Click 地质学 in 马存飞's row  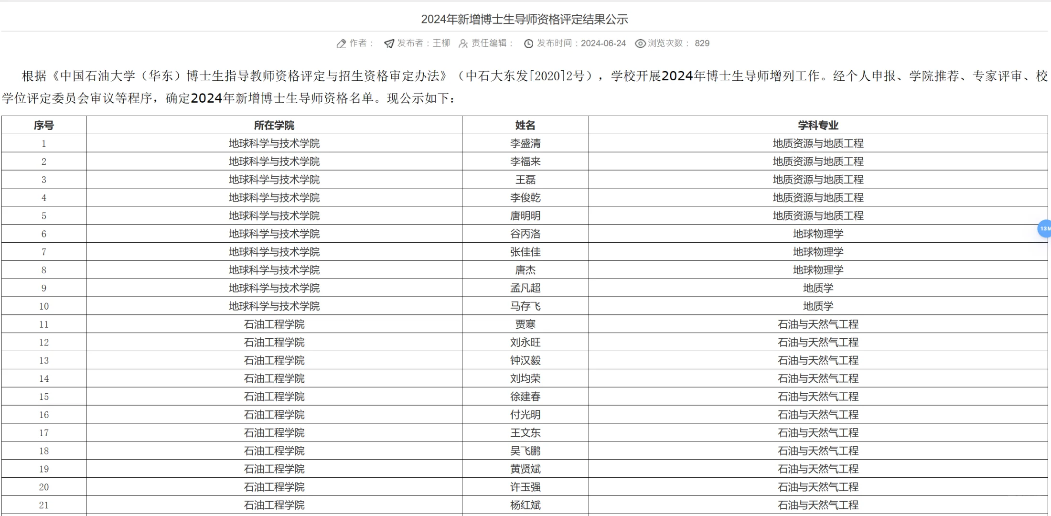click(818, 306)
